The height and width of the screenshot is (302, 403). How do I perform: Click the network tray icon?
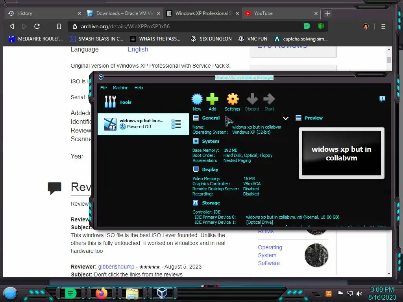349,293
